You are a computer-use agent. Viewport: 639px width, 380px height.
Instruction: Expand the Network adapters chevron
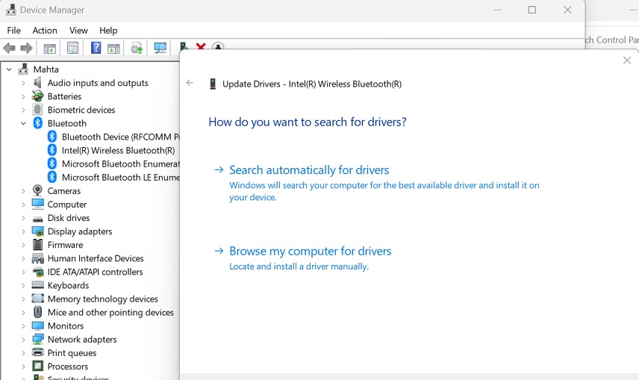click(x=23, y=339)
